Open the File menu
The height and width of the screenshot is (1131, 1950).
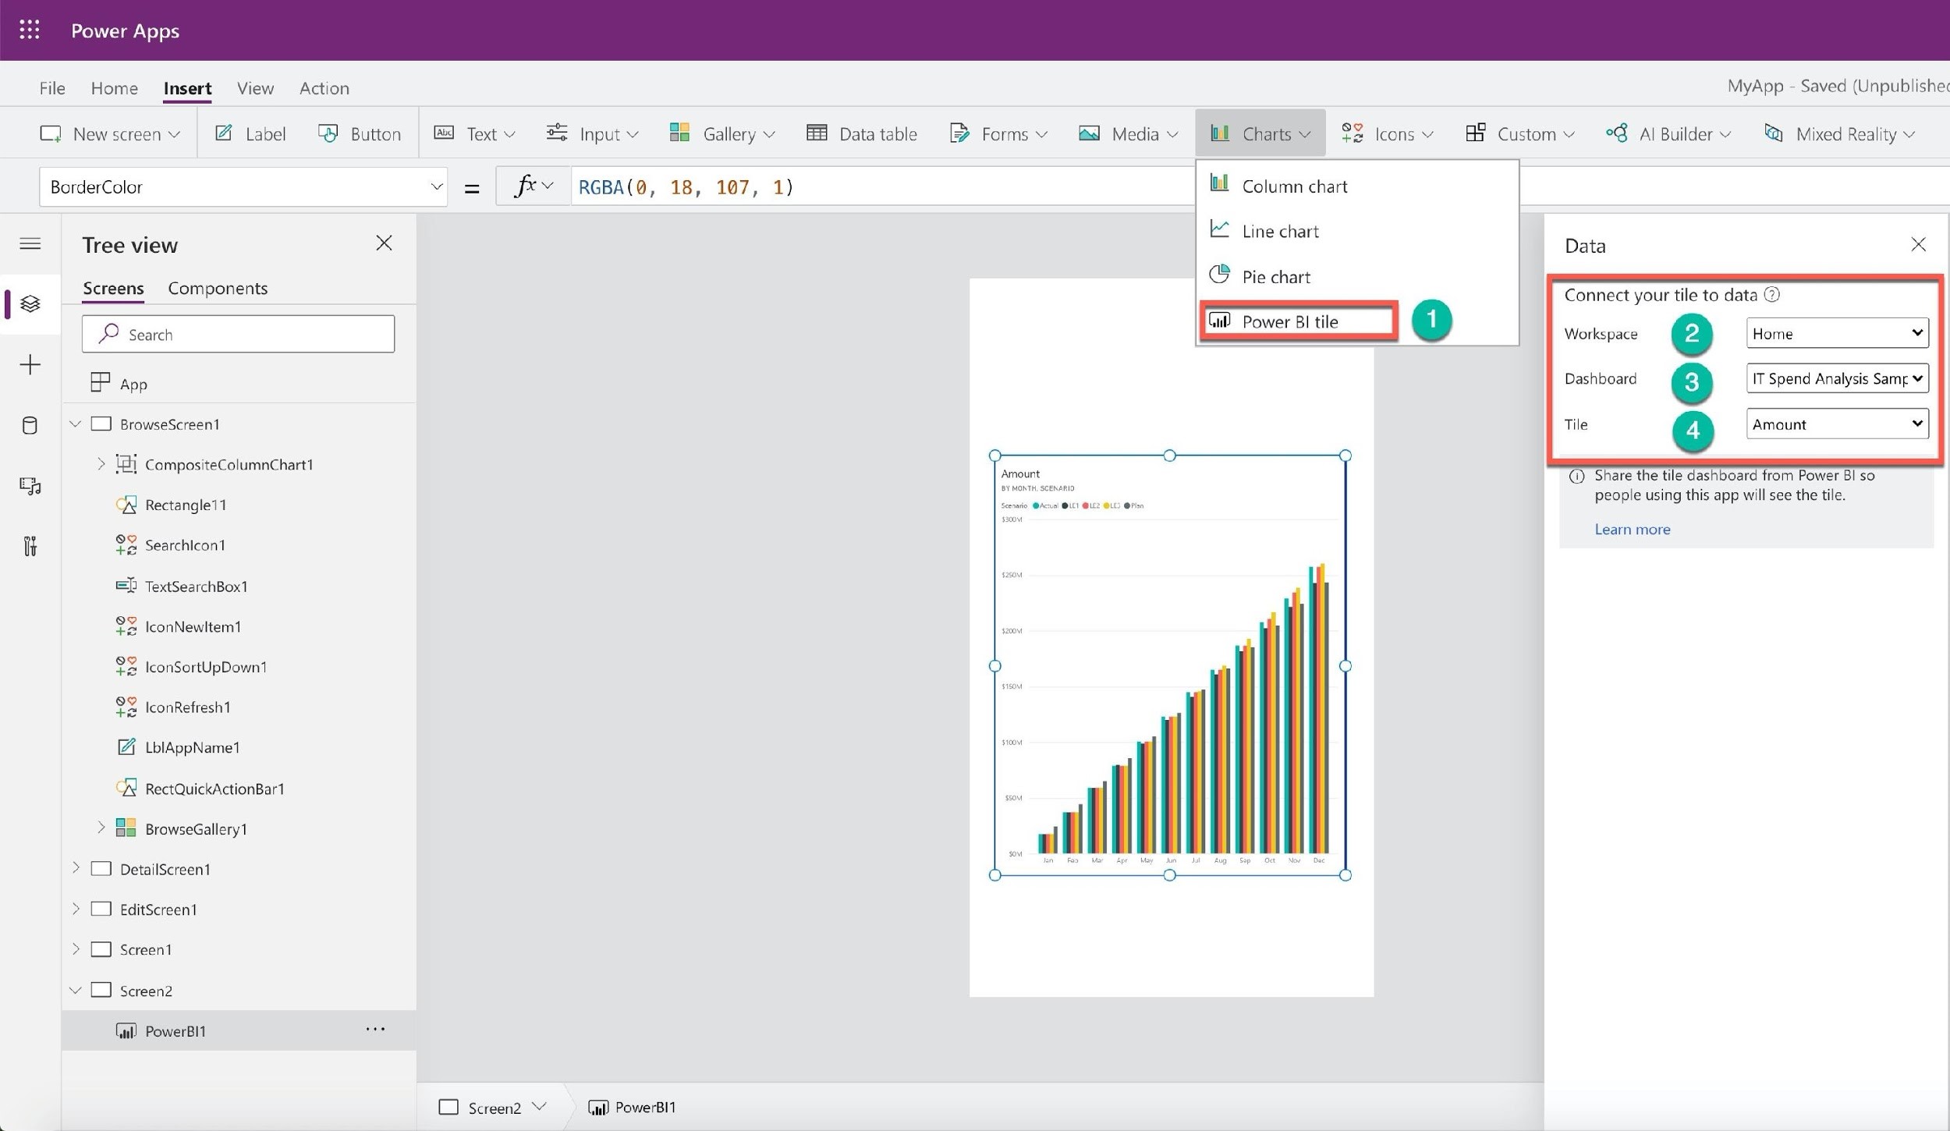coord(52,88)
